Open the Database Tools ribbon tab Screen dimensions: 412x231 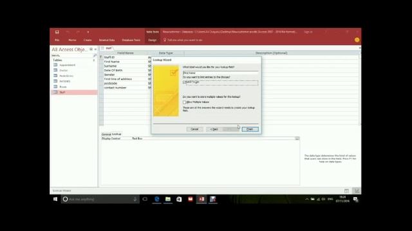(131, 40)
